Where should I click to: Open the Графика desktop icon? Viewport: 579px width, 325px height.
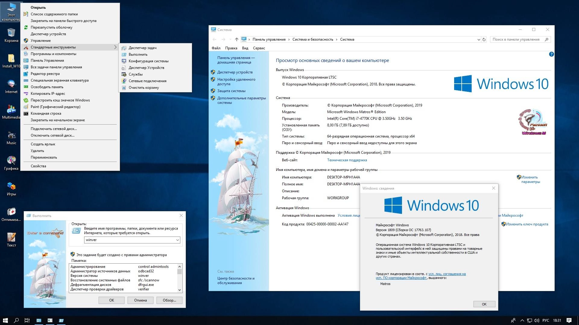11,163
